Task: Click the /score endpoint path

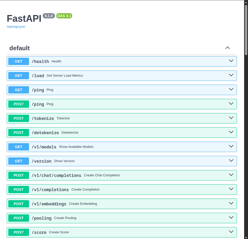Action: 39,232
